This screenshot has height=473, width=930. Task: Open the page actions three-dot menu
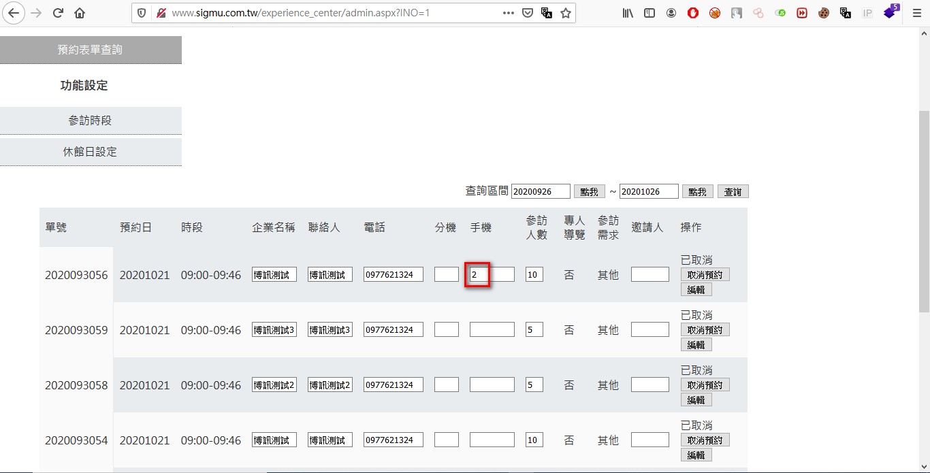[508, 13]
